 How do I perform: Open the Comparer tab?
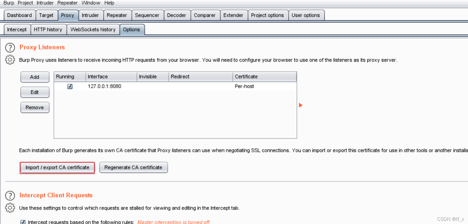coord(205,15)
